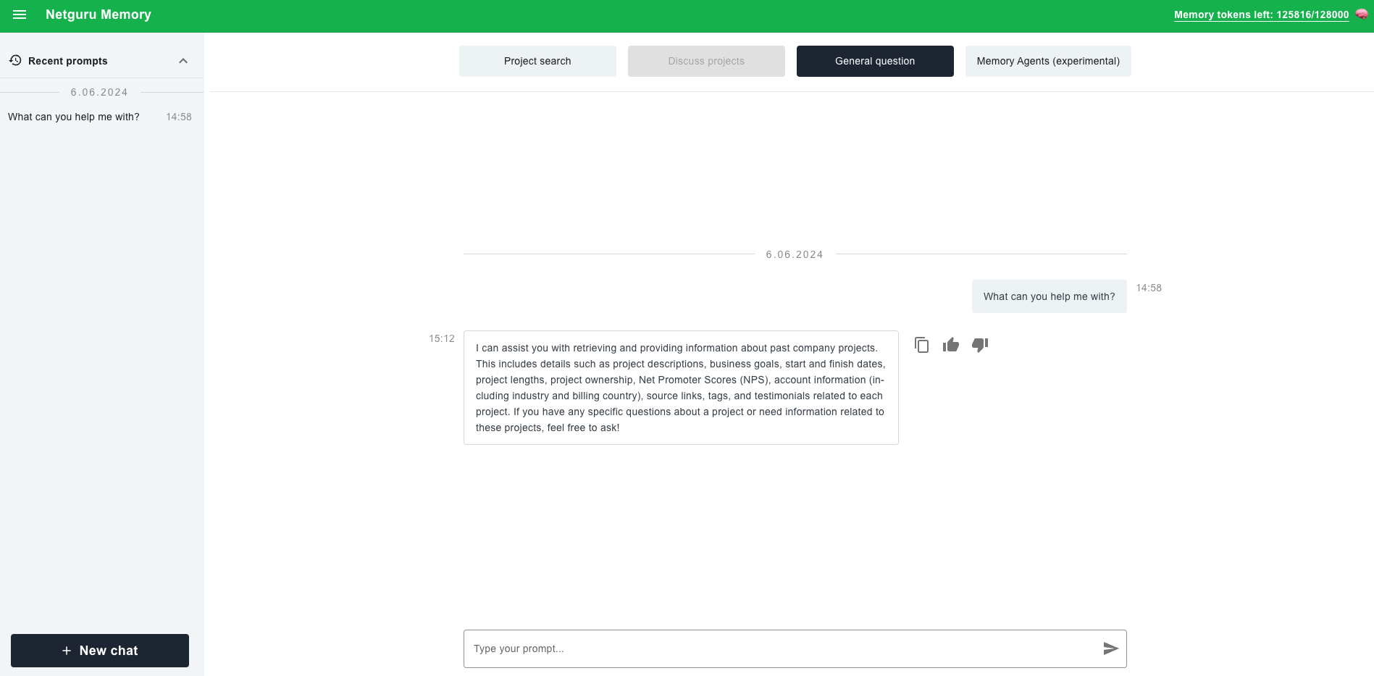Start a New chat
The height and width of the screenshot is (676, 1374).
pyautogui.click(x=100, y=651)
